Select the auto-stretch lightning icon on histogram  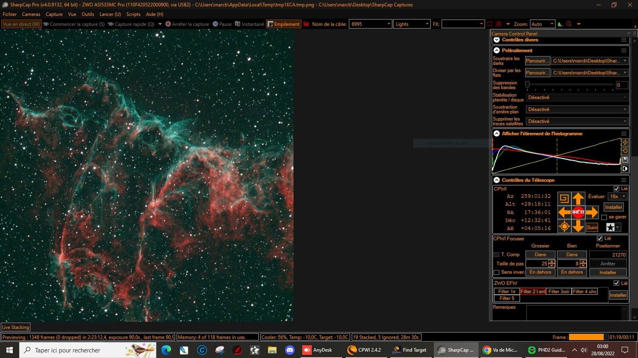(x=625, y=142)
